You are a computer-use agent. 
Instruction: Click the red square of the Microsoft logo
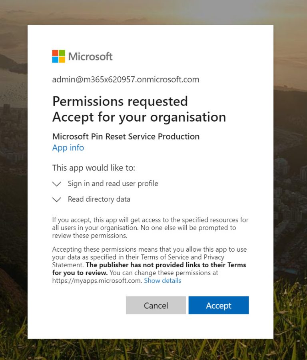[x=55, y=53]
